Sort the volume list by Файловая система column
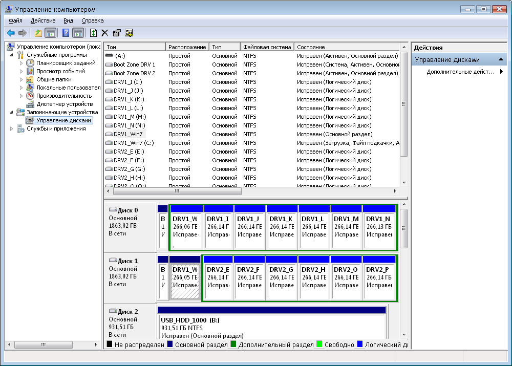 click(x=267, y=47)
